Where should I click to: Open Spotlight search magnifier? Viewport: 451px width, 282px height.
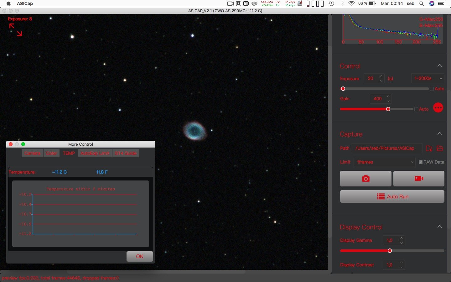(422, 3)
